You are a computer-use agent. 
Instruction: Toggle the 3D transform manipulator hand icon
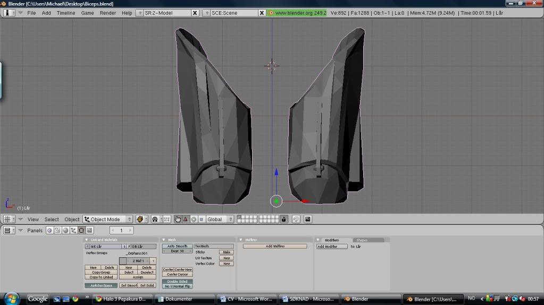pos(178,219)
